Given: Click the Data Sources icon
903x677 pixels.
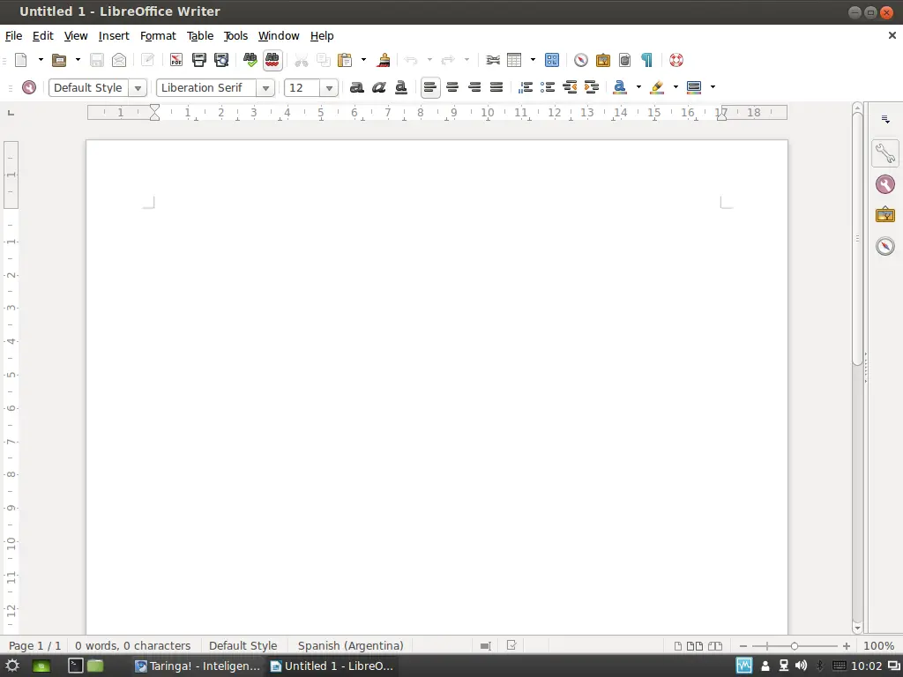Looking at the screenshot, I should point(625,60).
